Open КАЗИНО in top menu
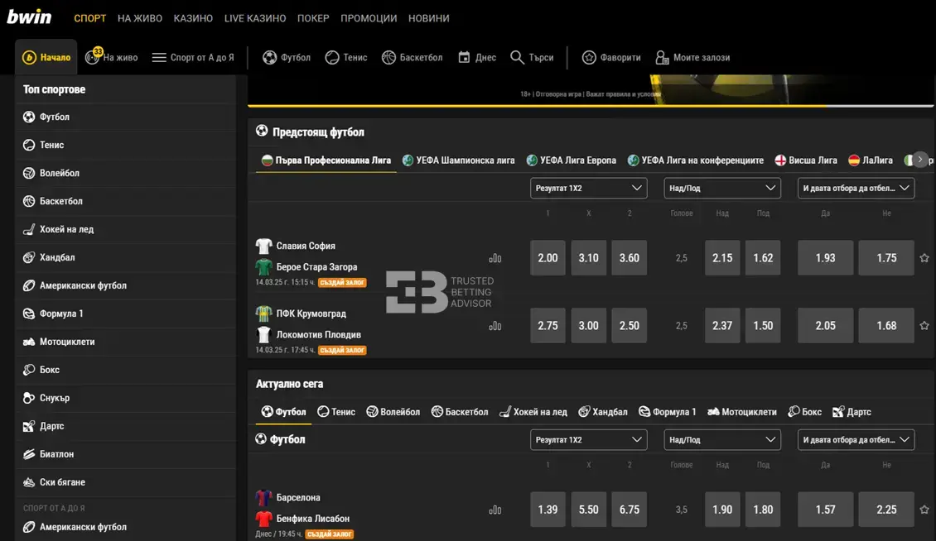936x541 pixels. [193, 18]
